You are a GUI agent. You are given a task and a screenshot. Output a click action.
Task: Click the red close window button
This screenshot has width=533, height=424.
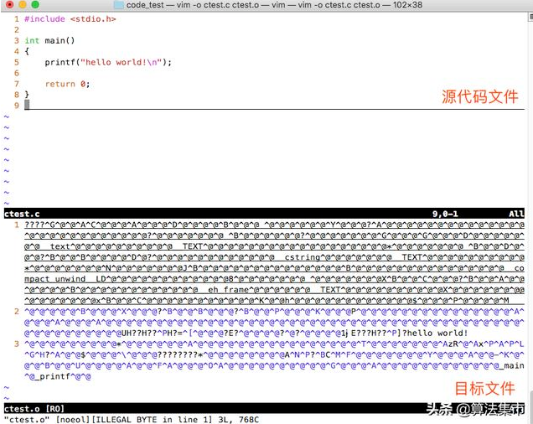point(10,5)
